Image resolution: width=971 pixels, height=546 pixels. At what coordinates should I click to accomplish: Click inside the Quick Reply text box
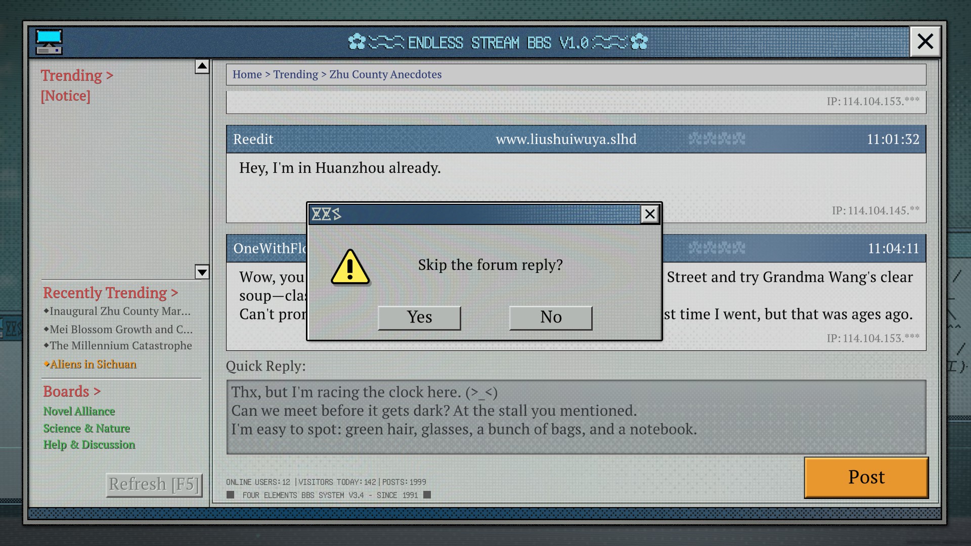click(576, 417)
